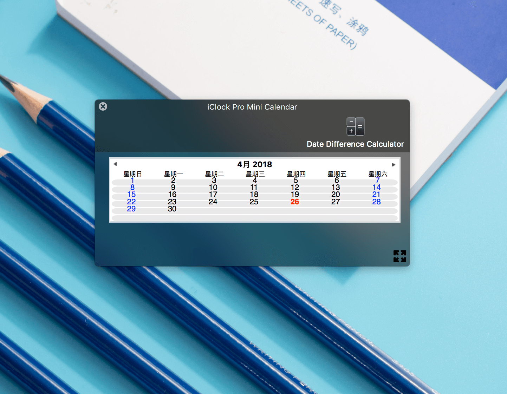Click the 星期二 weekday header

214,174
